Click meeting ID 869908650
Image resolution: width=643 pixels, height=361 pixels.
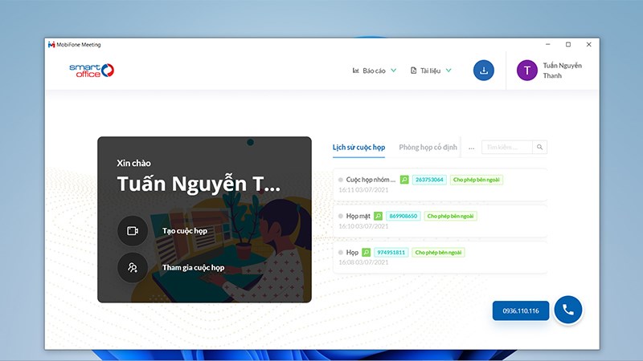[403, 216]
